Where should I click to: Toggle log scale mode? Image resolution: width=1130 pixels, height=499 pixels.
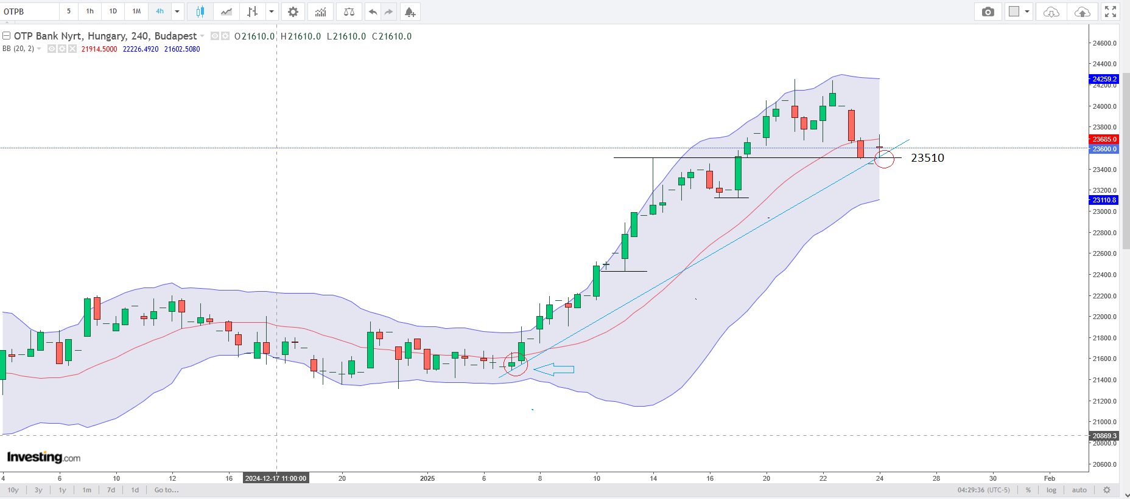coord(1051,490)
